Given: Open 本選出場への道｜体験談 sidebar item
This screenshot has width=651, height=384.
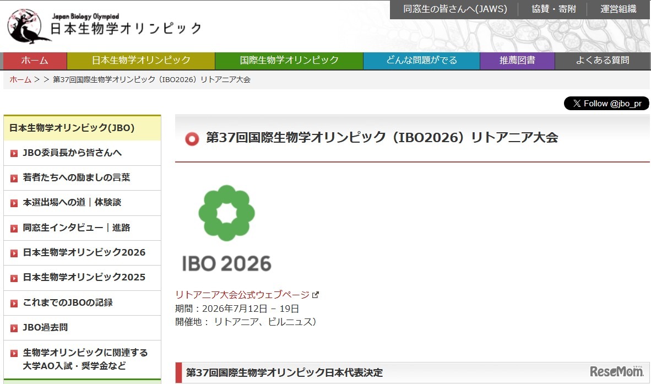Looking at the screenshot, I should click(82, 203).
